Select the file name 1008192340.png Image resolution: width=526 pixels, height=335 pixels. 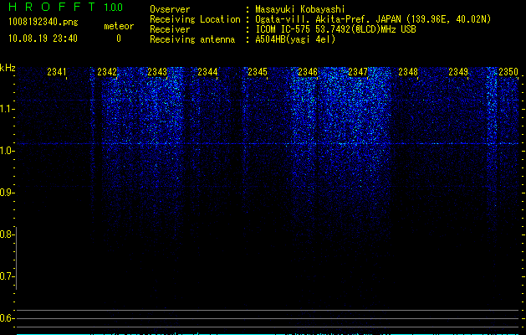tap(43, 22)
